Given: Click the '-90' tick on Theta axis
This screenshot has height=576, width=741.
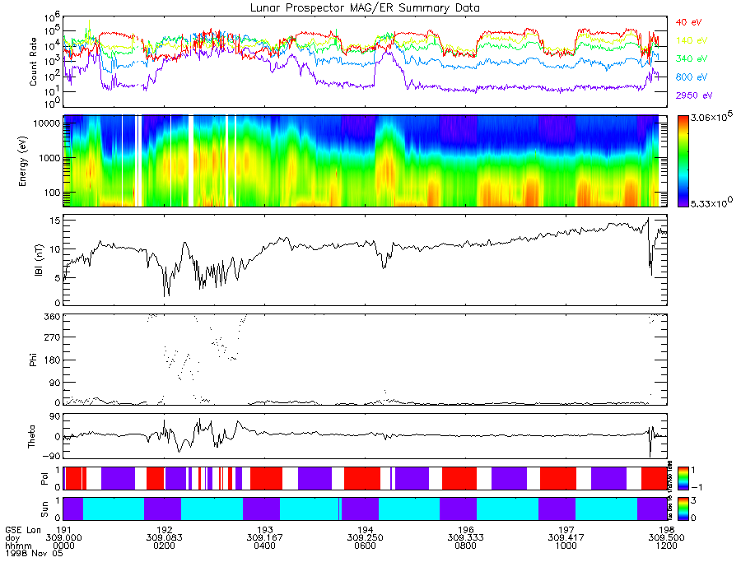Looking at the screenshot, I should [x=52, y=456].
